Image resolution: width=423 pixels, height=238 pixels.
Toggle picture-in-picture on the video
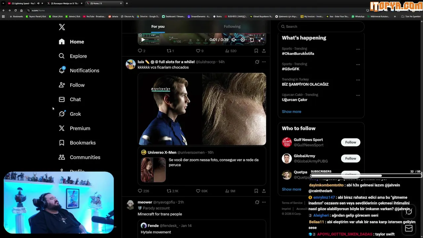point(251,40)
